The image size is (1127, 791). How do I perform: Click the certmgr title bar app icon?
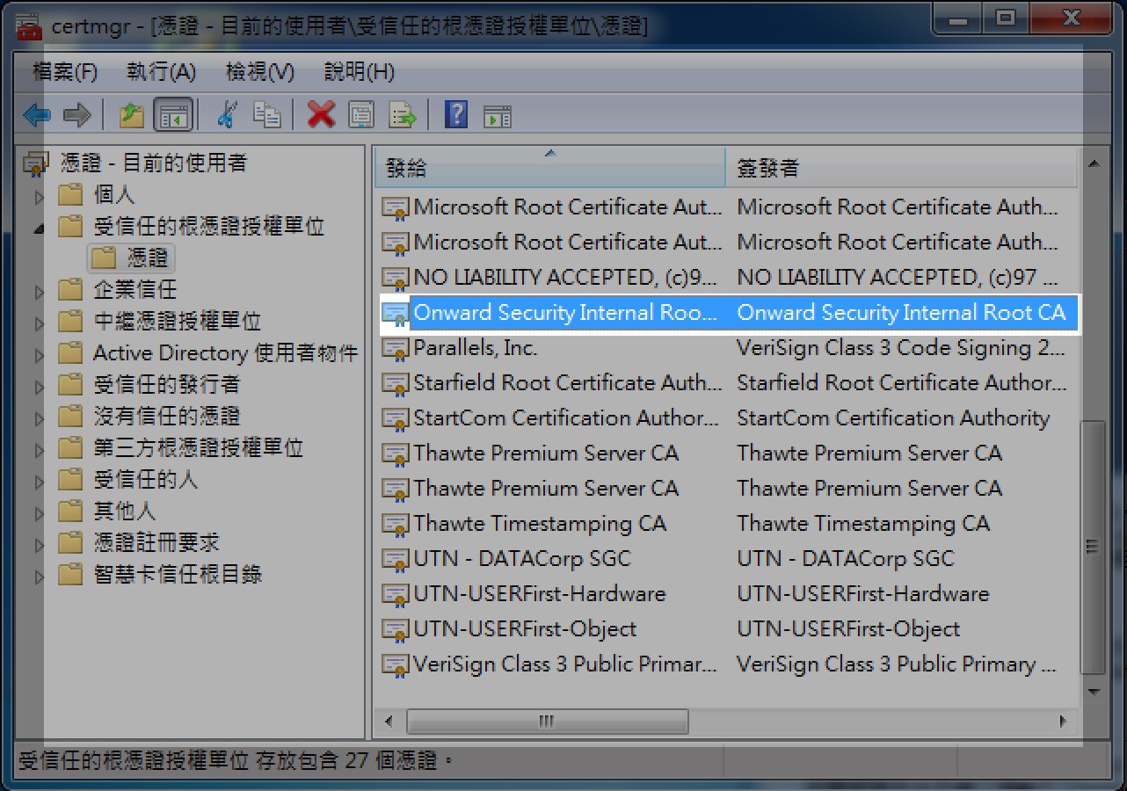[29, 25]
